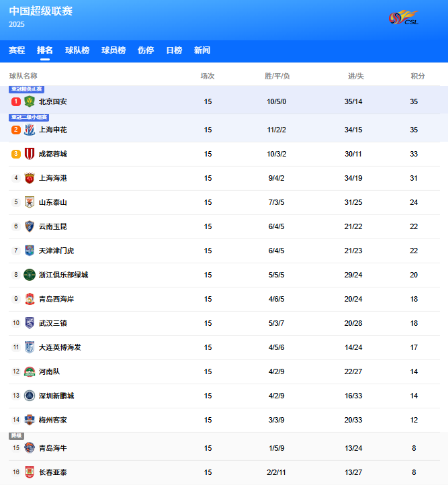
Task: Click the 深圳新鹏城 circular crest
Action: pos(30,396)
